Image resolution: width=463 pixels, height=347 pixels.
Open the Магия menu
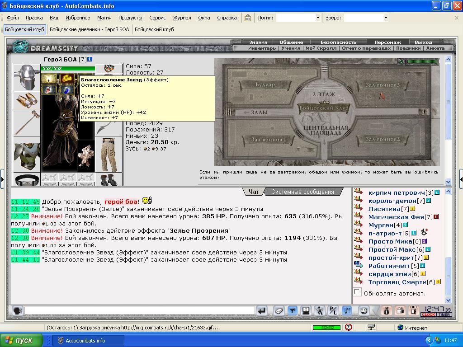[104, 18]
